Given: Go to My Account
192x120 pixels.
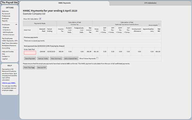Looking at the screenshot, I should (6, 14).
